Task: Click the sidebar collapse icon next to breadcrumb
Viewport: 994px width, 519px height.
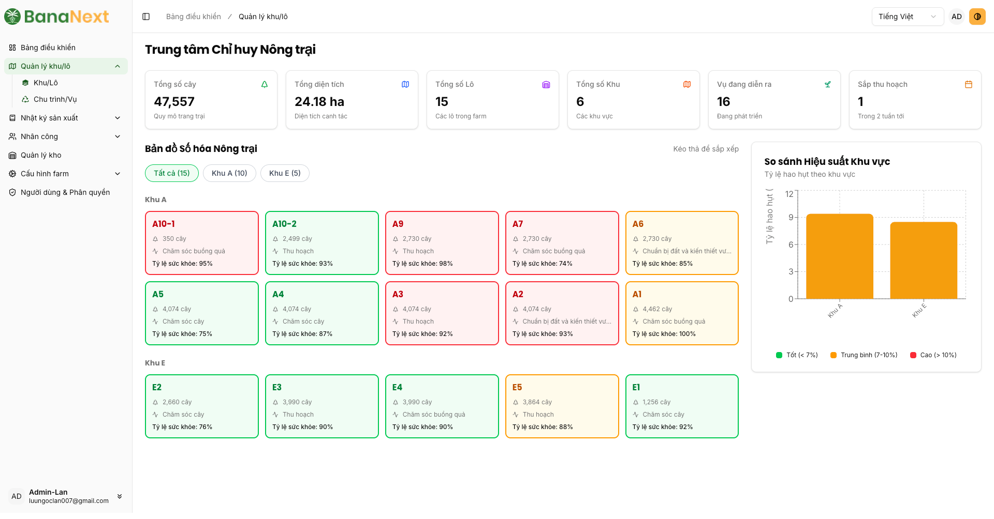Action: (145, 17)
